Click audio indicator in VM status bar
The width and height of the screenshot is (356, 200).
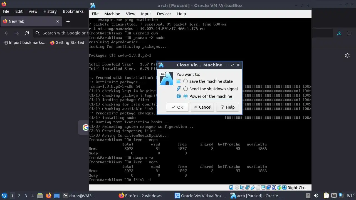pyautogui.click(x=242, y=188)
